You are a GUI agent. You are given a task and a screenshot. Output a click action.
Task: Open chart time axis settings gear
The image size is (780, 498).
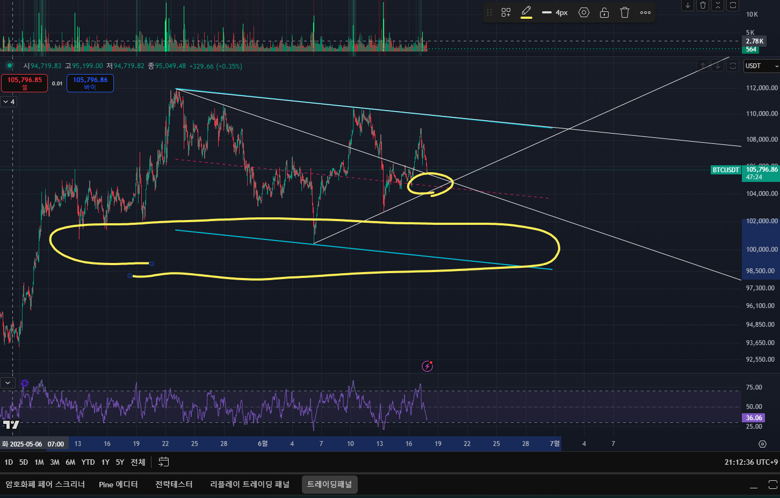pos(762,444)
